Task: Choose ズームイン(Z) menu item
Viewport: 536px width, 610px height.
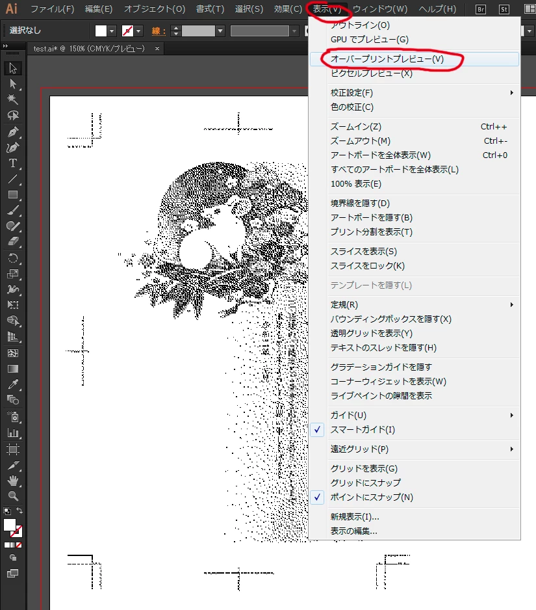Action: pos(415,126)
